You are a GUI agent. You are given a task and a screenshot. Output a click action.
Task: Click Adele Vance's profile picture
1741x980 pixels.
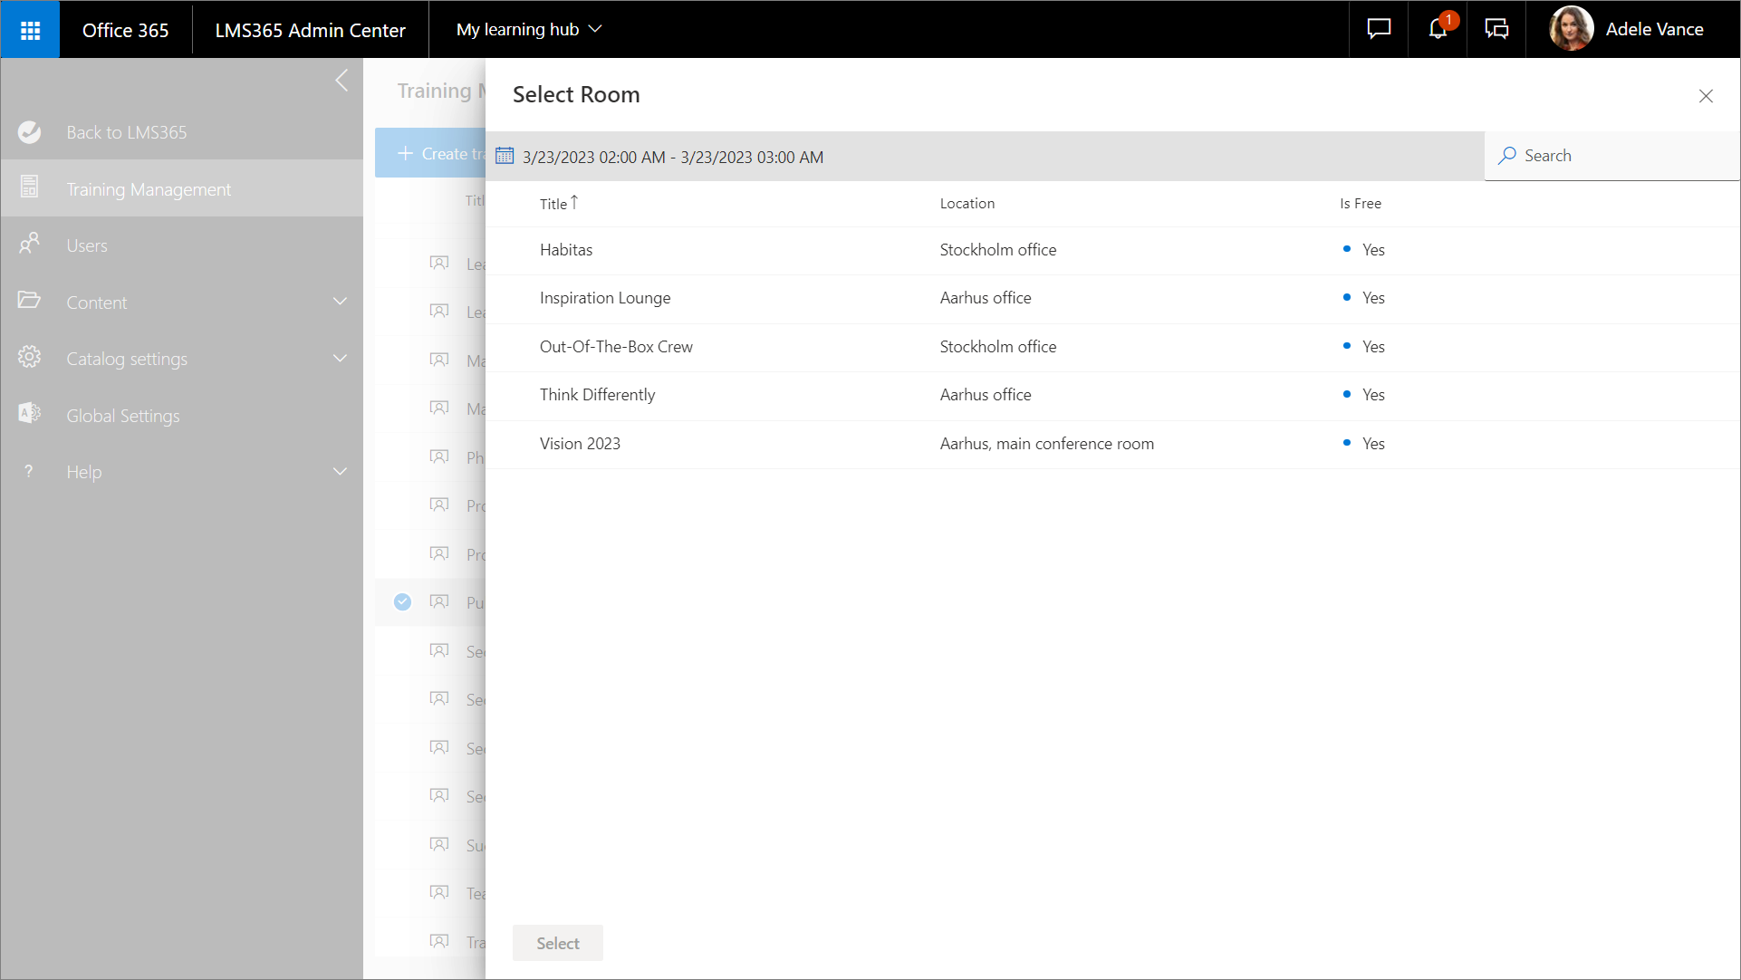(x=1571, y=29)
